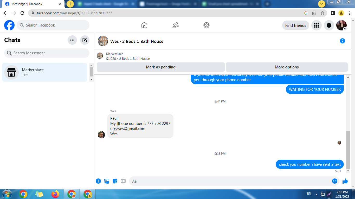Image resolution: width=355 pixels, height=199 pixels.
Task: Open first Chrome icon on taskbar
Action: coord(23,194)
